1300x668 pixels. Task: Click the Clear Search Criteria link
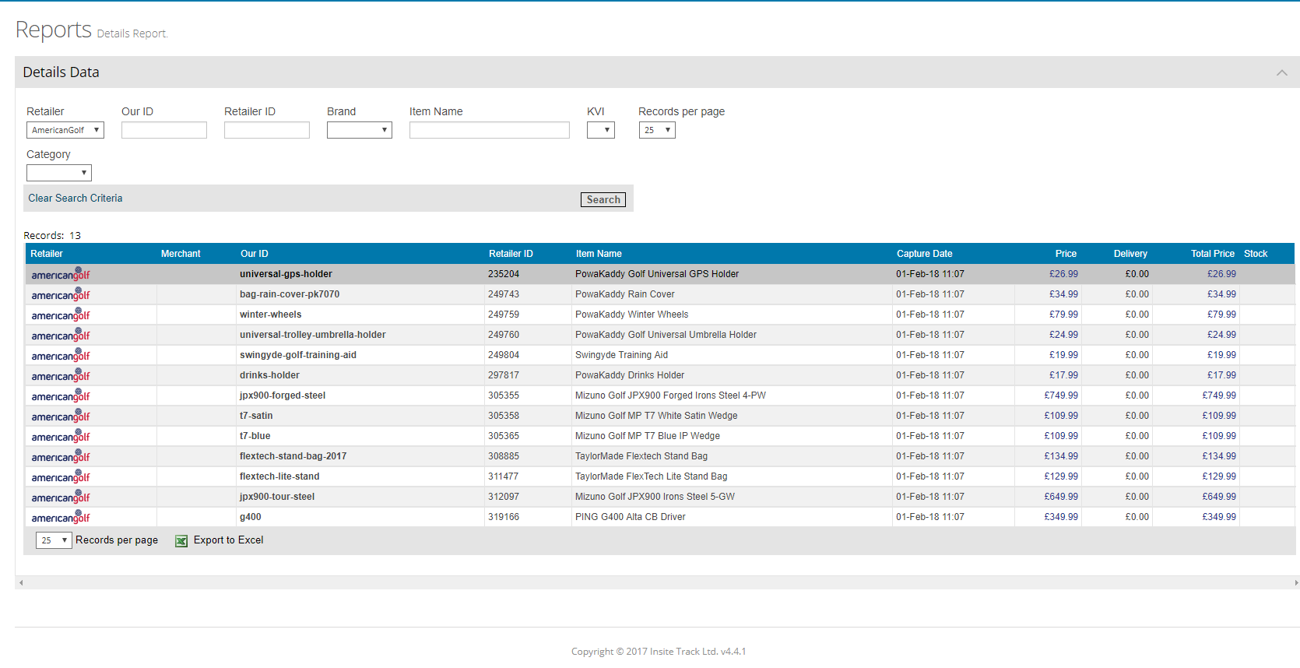pos(76,199)
